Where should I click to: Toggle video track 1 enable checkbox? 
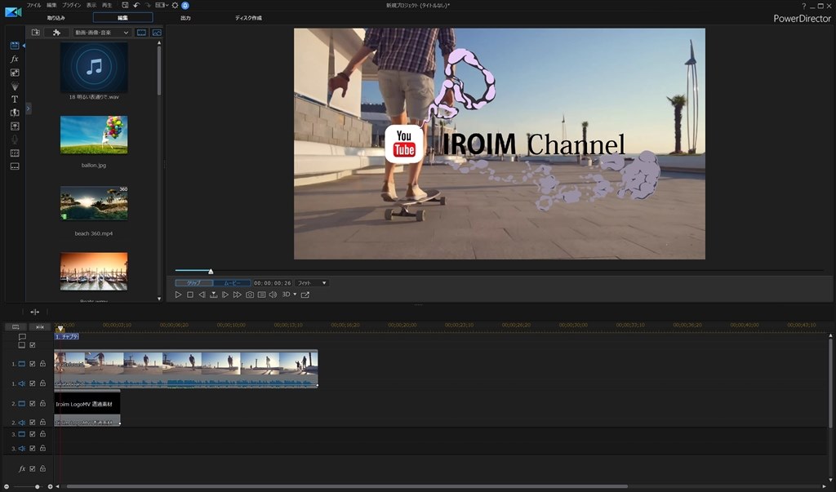(x=33, y=364)
